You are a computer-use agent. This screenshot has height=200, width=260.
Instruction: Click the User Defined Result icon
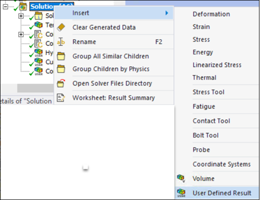[x=181, y=193]
